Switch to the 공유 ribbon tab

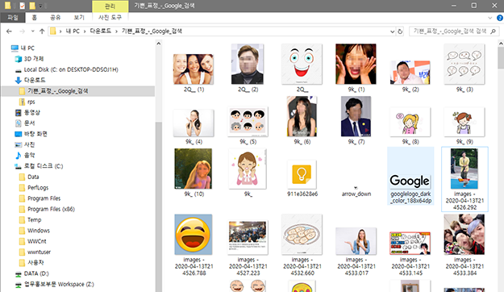tap(56, 18)
